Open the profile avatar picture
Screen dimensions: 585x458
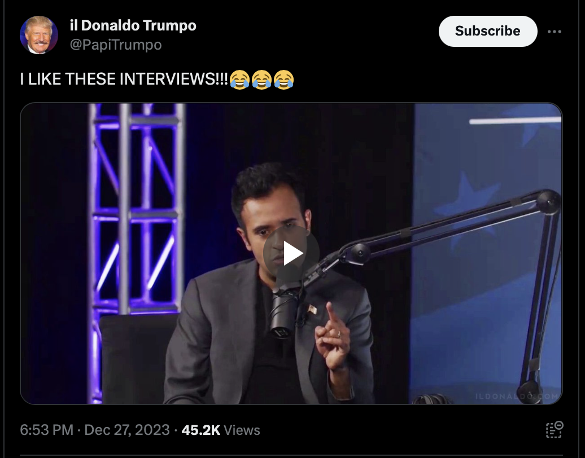pos(39,35)
